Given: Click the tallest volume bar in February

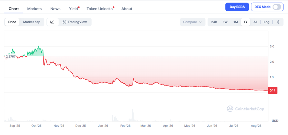Looking at the screenshot, I should (x=133, y=115).
